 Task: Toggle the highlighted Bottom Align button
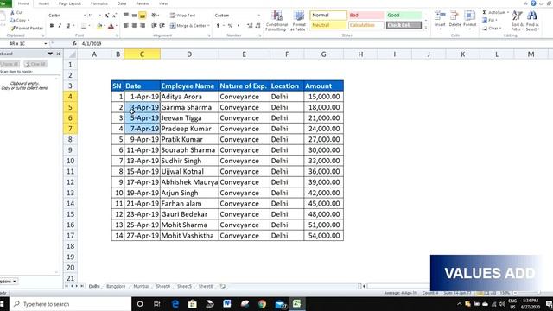pyautogui.click(x=142, y=16)
